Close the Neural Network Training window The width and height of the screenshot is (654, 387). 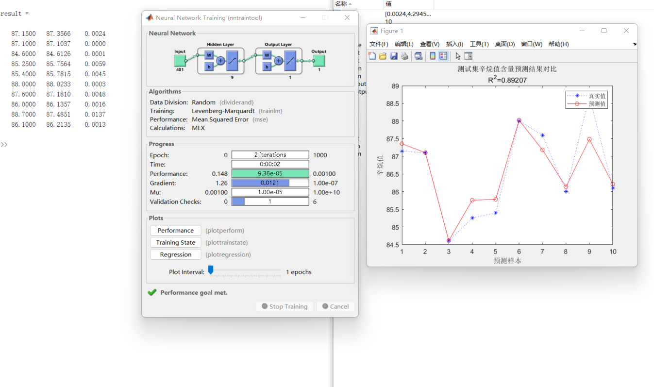pos(347,17)
